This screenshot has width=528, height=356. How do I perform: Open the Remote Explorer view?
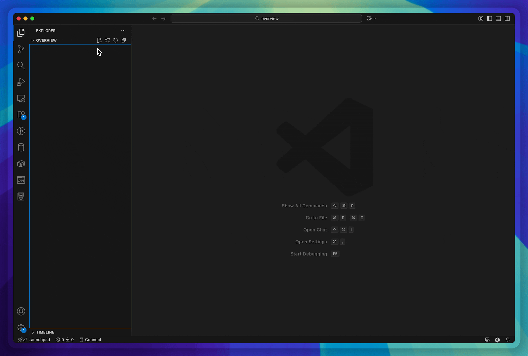pos(21,98)
